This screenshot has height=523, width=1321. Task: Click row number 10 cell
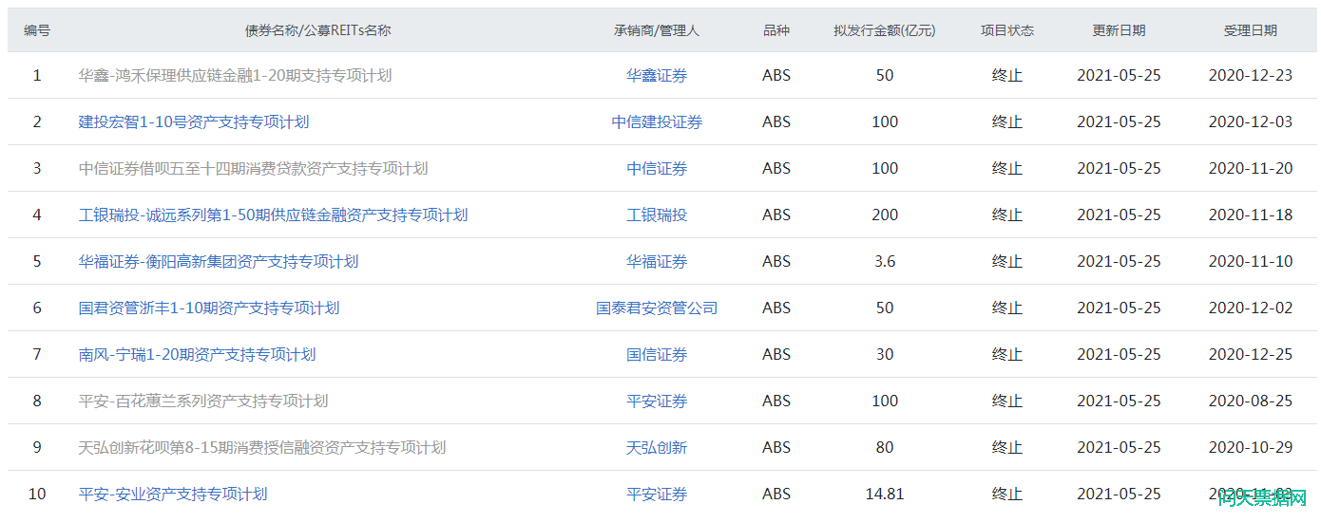coord(37,494)
